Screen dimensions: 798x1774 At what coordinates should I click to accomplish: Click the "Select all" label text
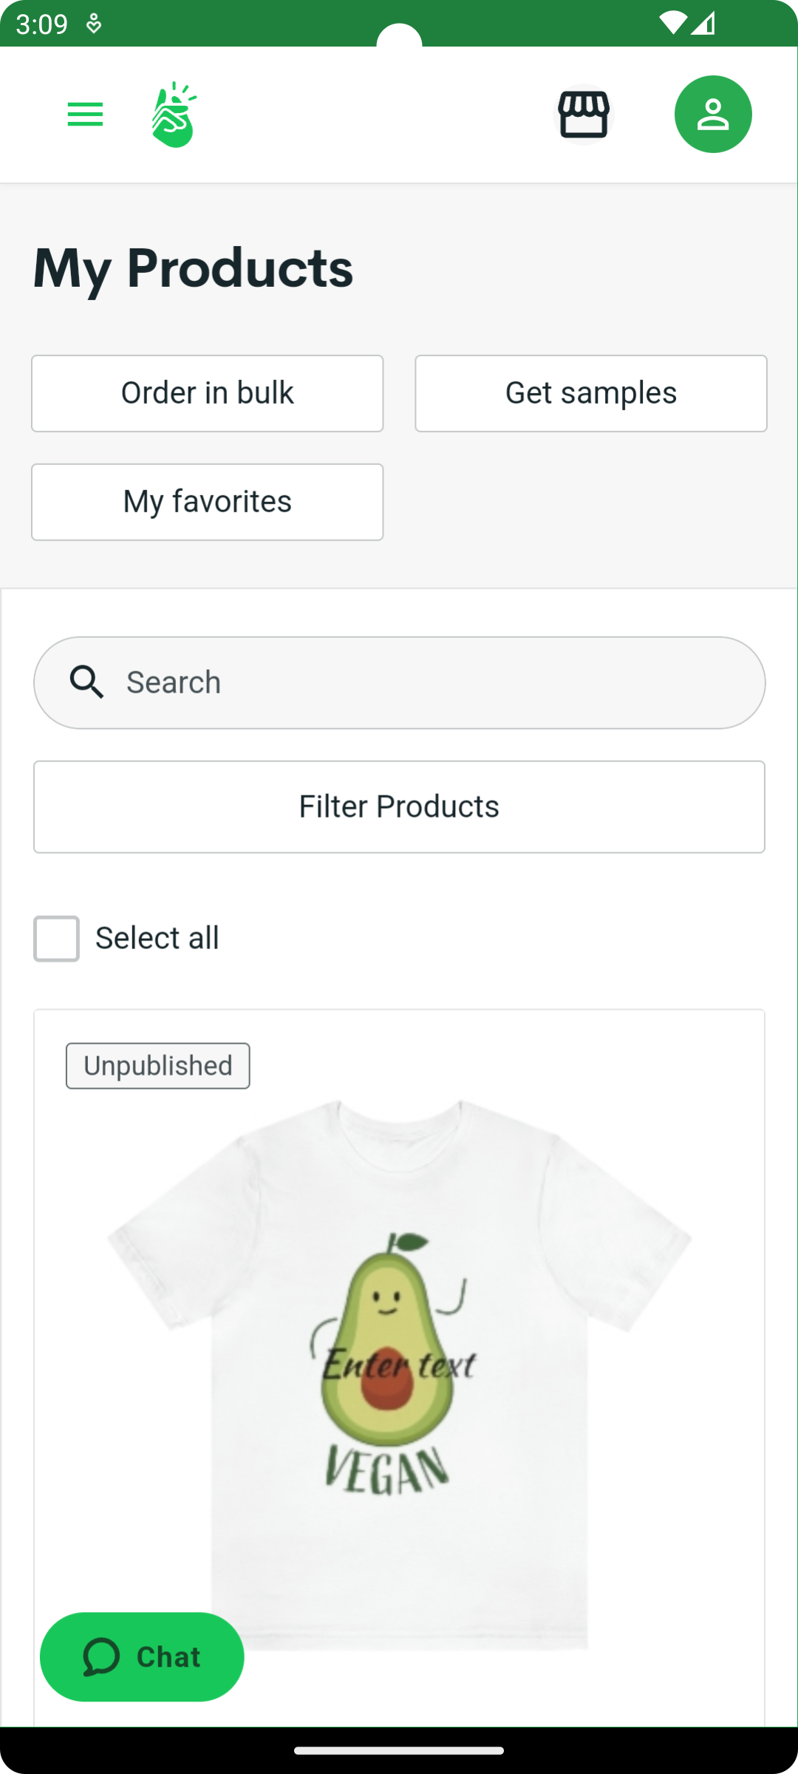tap(157, 939)
